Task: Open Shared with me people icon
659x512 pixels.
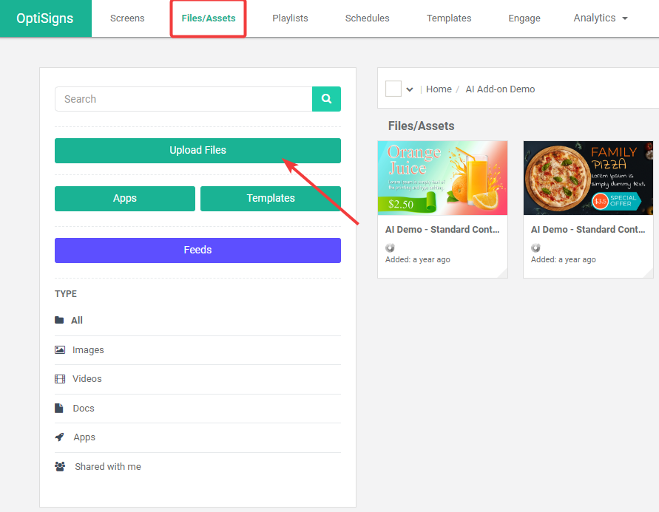Action: [60, 467]
